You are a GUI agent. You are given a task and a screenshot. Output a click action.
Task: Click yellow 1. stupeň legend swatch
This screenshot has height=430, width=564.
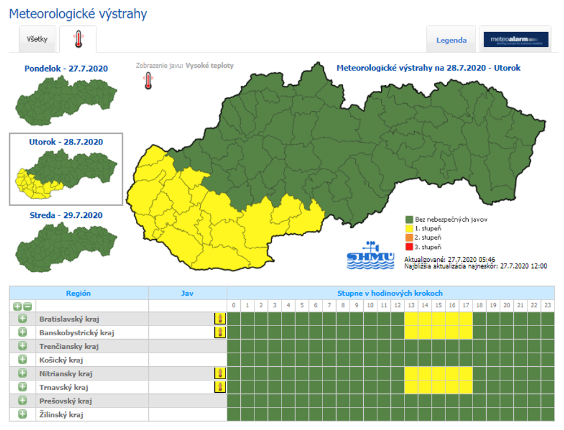[x=409, y=229]
